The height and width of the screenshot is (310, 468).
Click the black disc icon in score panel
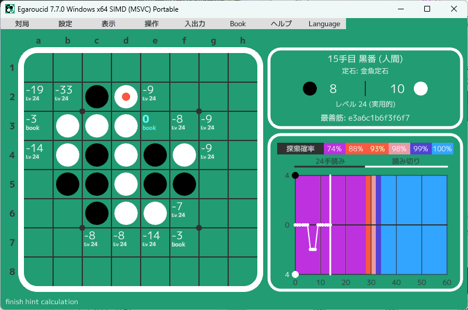[x=310, y=89]
